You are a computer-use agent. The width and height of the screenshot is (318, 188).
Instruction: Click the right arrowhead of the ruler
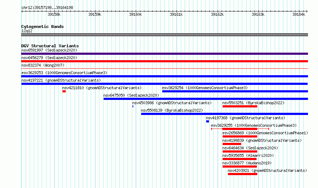coord(307,11)
